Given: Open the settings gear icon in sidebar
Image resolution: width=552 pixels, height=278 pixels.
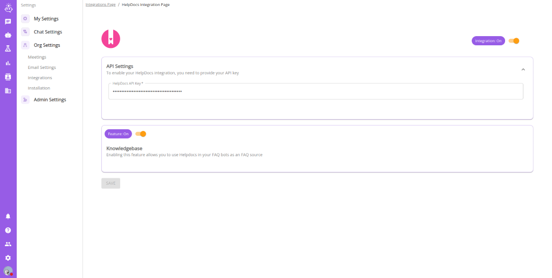Looking at the screenshot, I should tap(8, 258).
